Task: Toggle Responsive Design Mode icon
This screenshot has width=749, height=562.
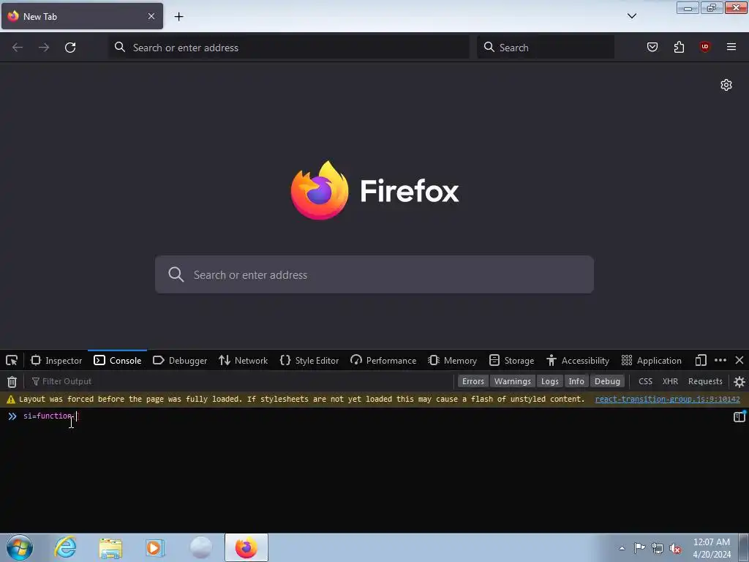Action: coord(701,360)
